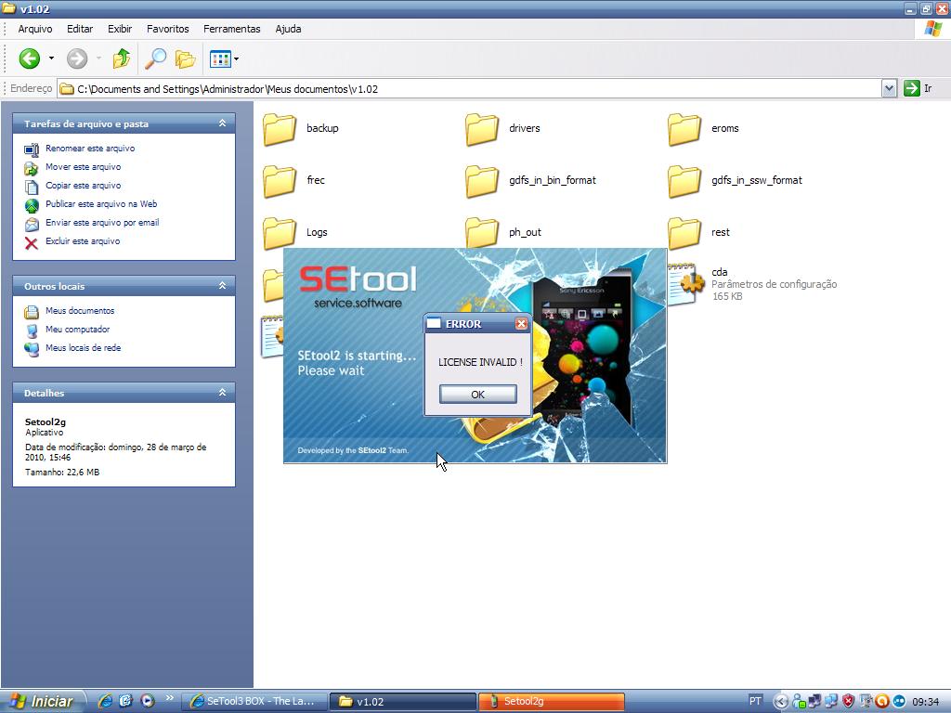Screen dimensions: 951x713
Task: Click Mover este arquivo link
Action: click(83, 167)
